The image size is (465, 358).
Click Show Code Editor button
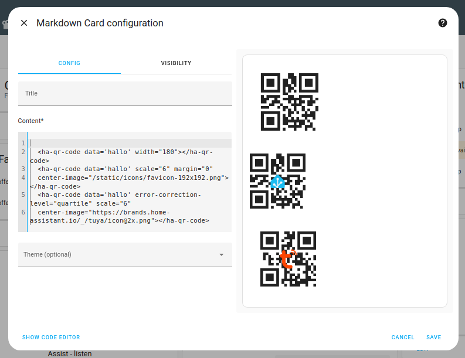pos(51,337)
